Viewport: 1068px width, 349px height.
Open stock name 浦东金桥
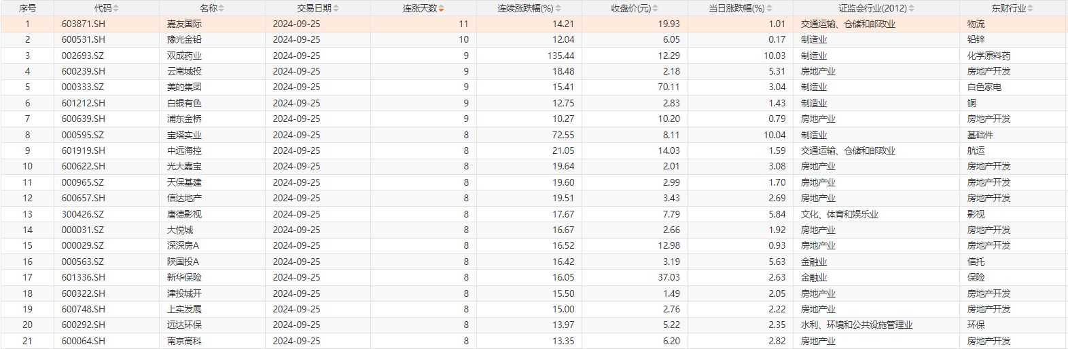coord(184,119)
